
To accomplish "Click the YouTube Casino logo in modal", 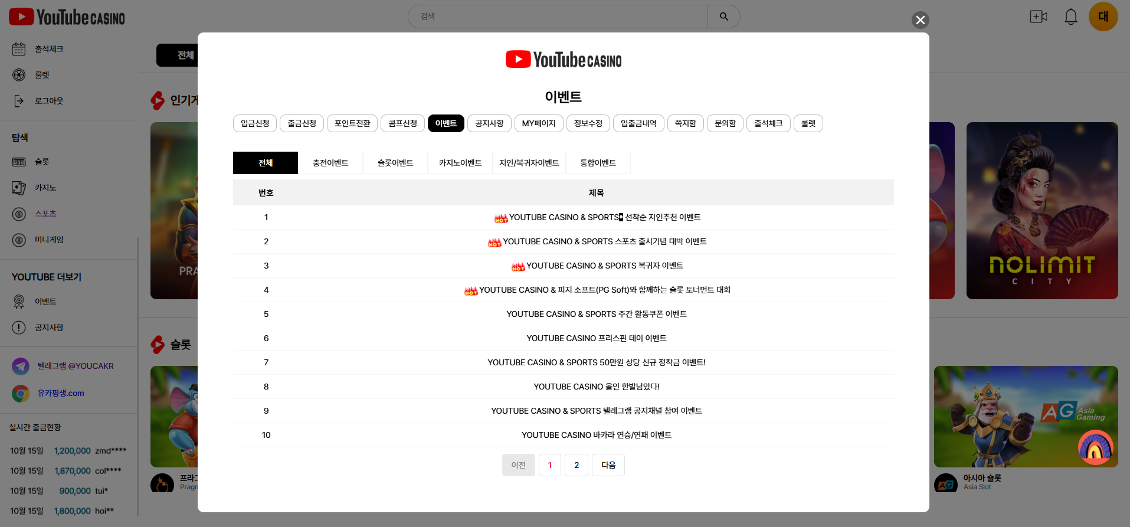I will point(564,60).
